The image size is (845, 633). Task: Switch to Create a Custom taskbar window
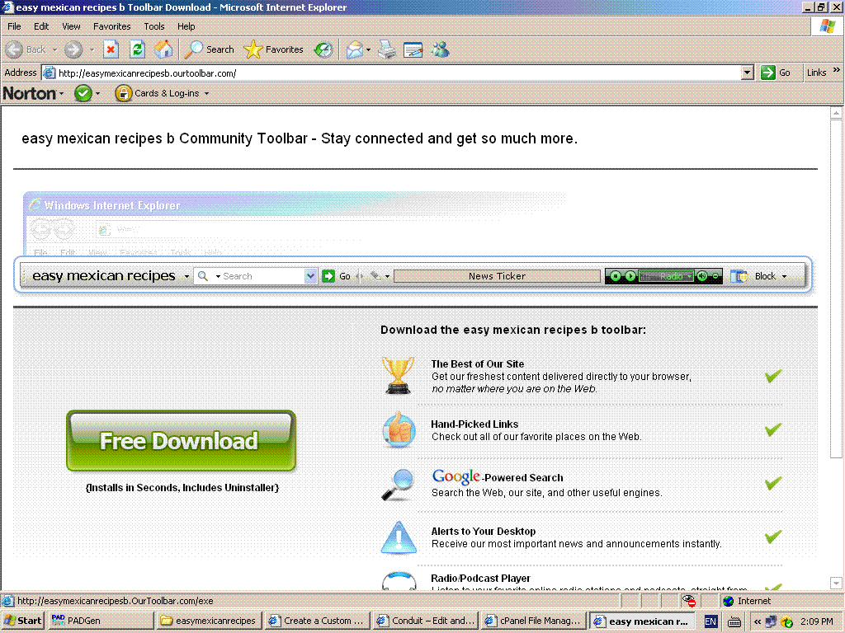coord(318,621)
